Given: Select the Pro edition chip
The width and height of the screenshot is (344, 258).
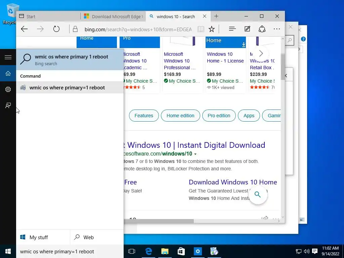Looking at the screenshot, I should pos(219,116).
